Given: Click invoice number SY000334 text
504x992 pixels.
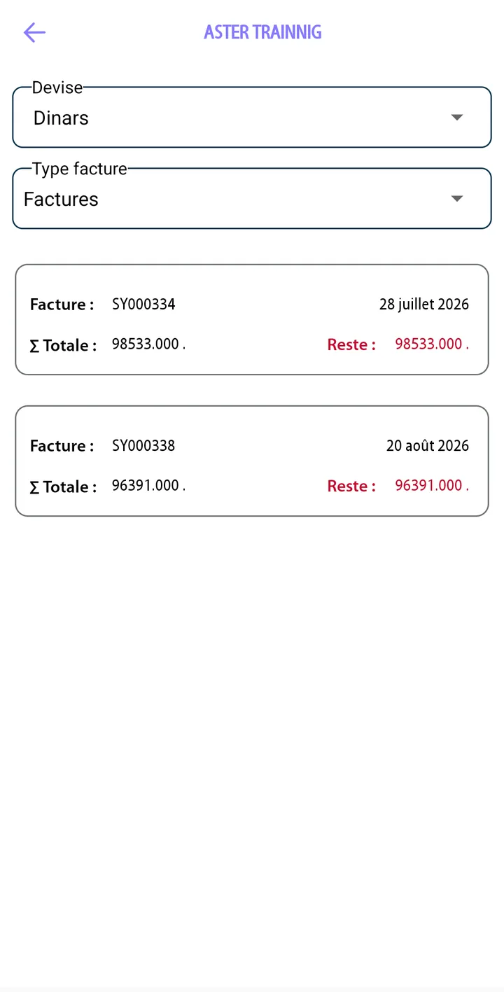Looking at the screenshot, I should [x=143, y=305].
